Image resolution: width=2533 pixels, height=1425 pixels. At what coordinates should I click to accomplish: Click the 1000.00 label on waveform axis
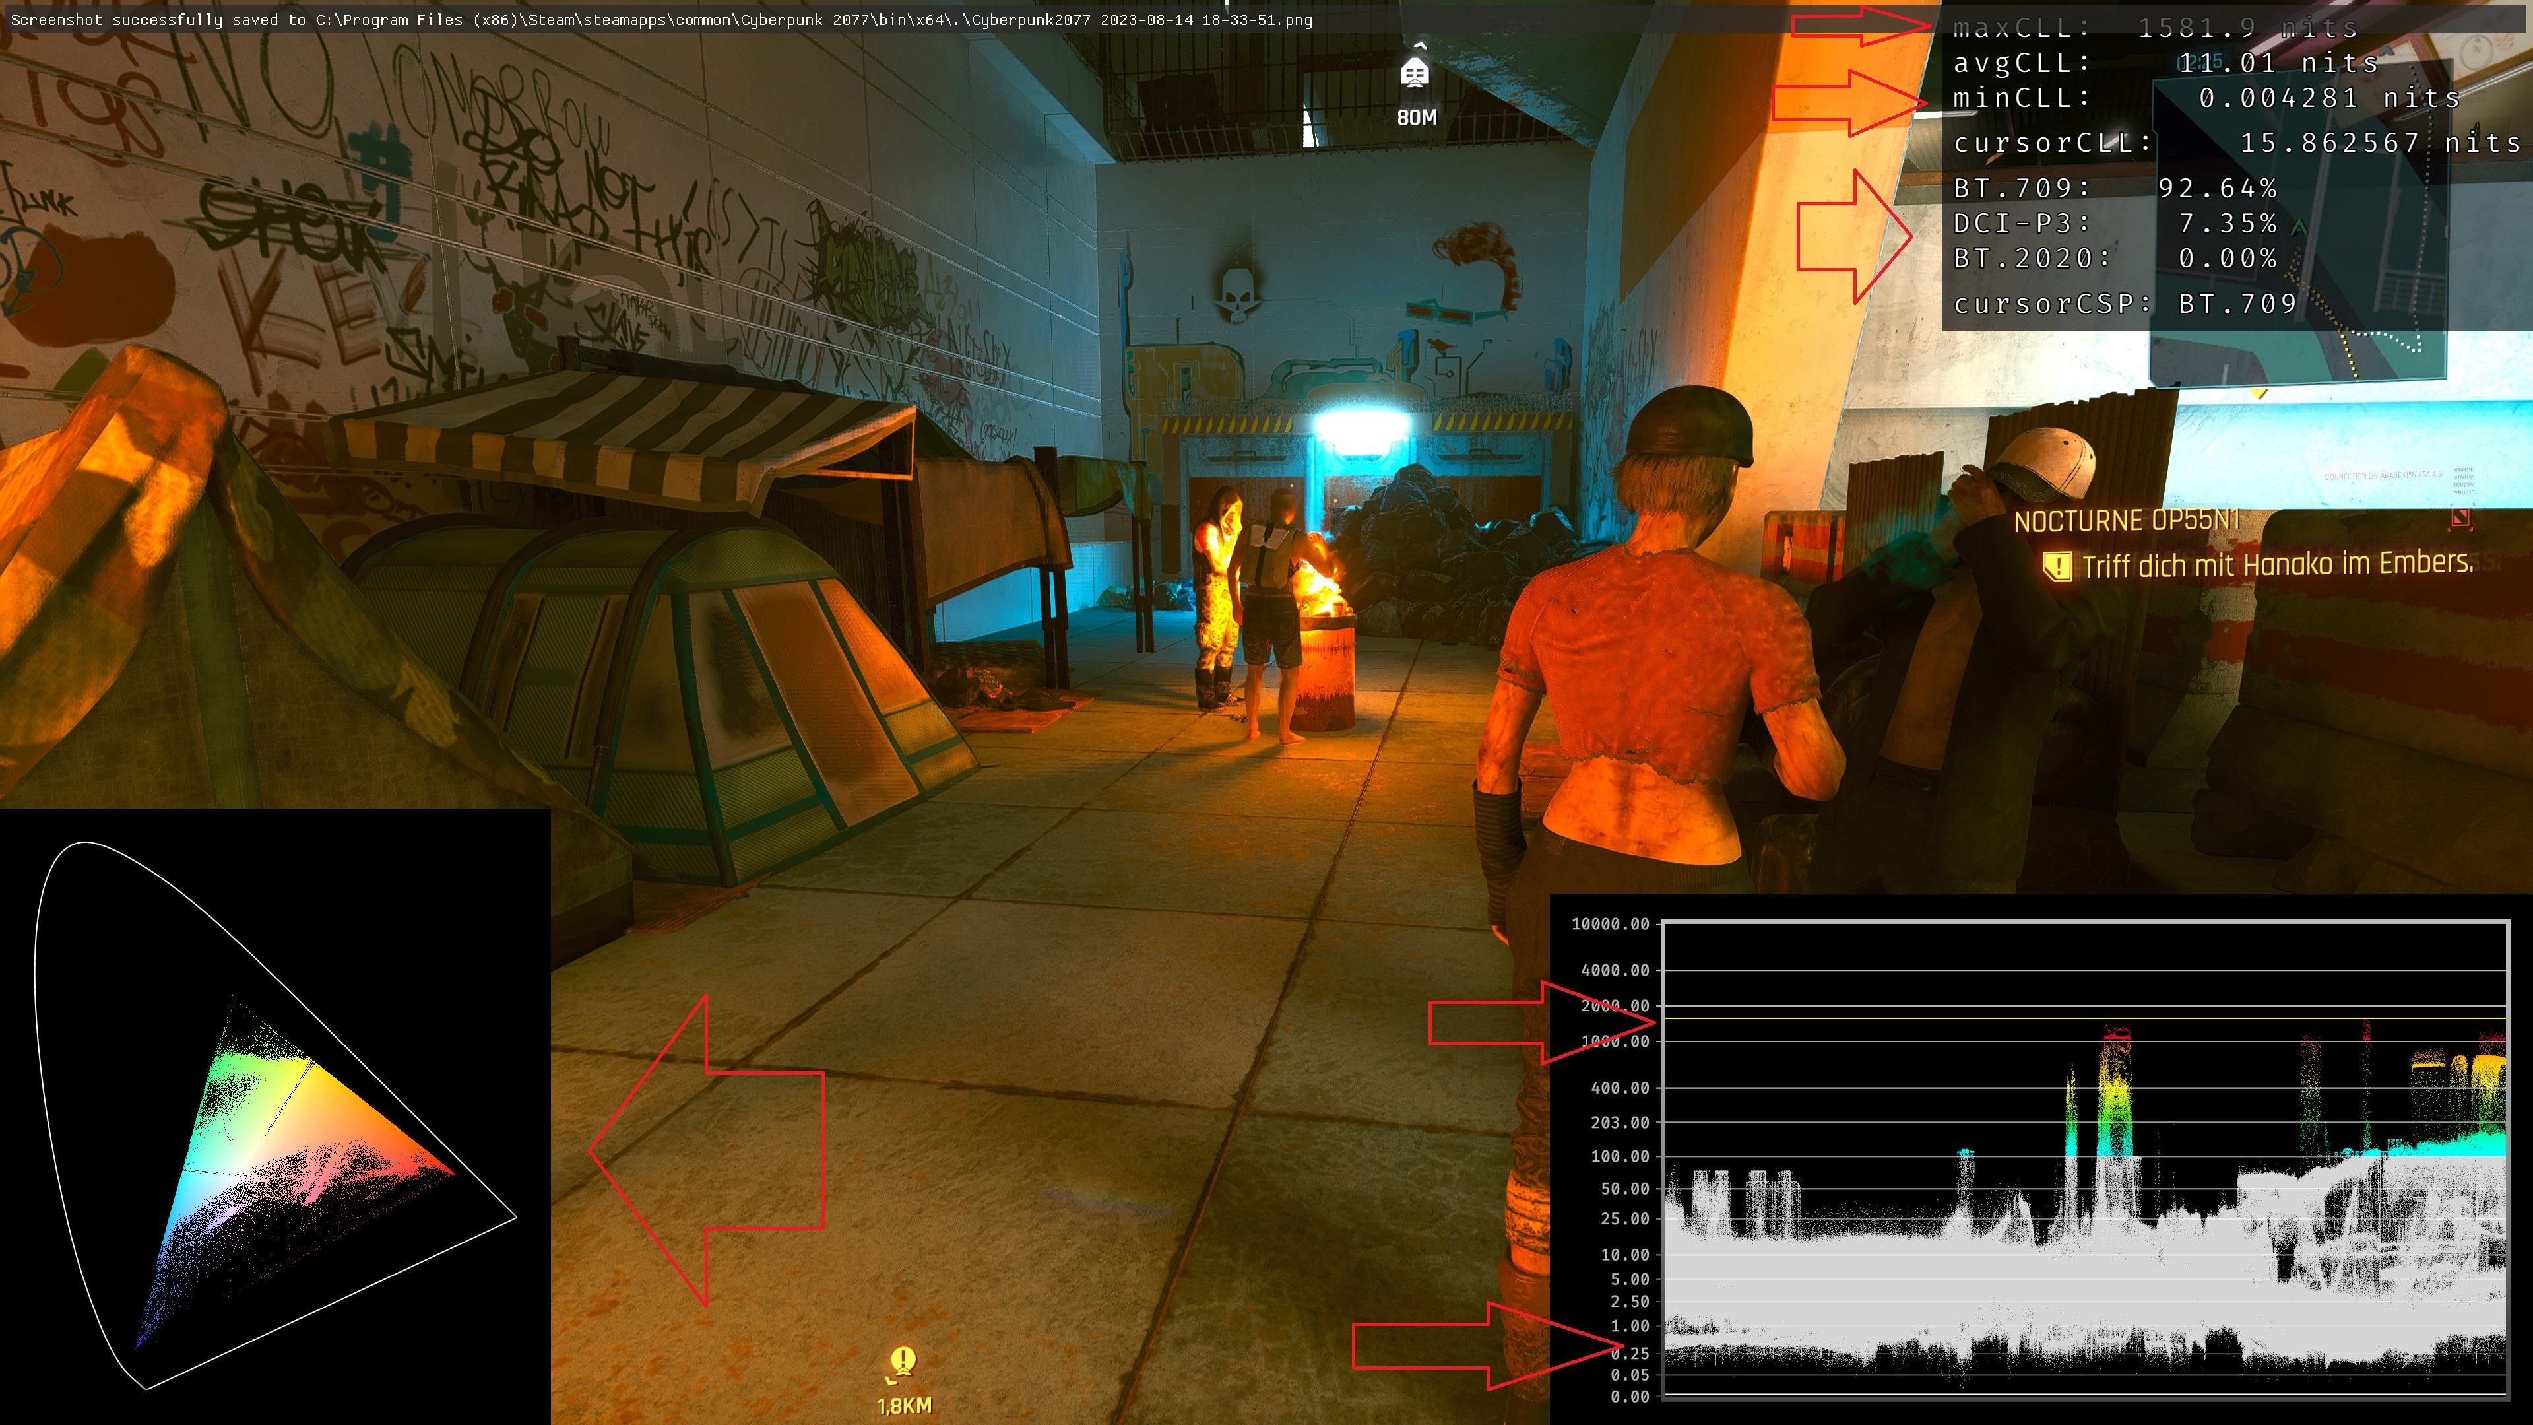[1616, 1042]
